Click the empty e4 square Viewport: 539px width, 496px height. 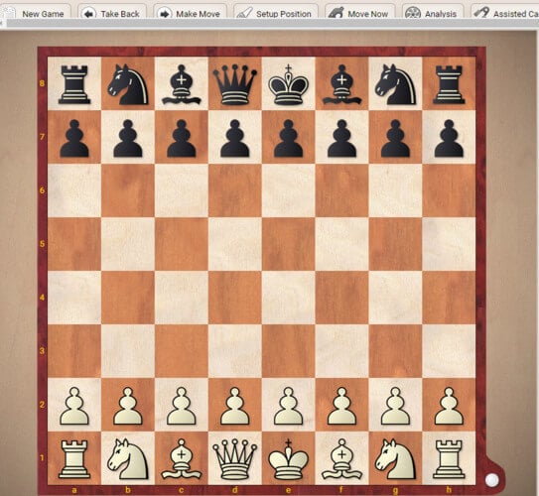point(289,298)
